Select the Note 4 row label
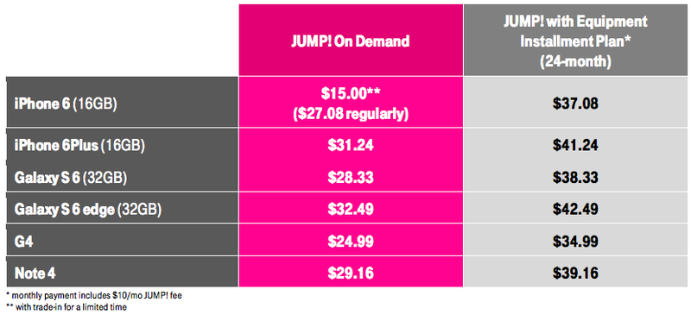The height and width of the screenshot is (321, 691). (x=35, y=274)
